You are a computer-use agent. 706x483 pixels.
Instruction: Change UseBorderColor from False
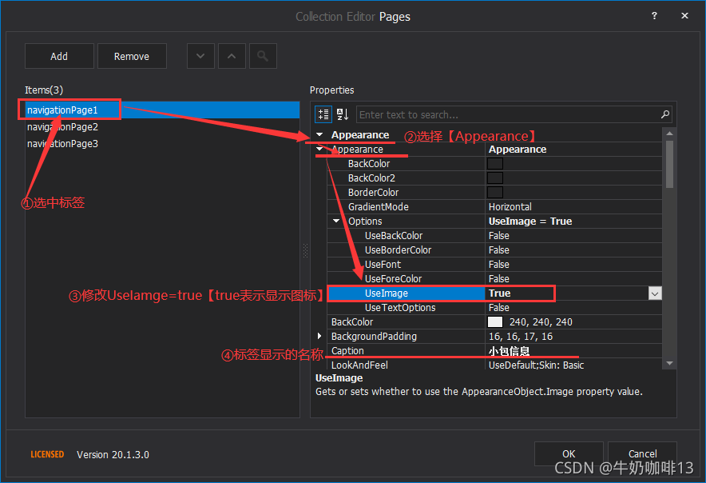click(511, 249)
